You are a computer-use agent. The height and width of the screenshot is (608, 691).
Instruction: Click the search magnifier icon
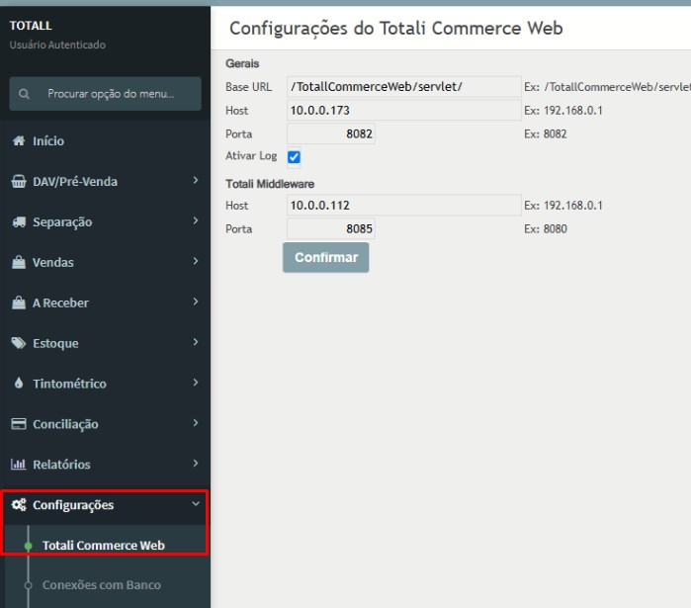tap(25, 94)
